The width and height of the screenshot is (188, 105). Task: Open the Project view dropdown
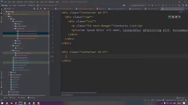pyautogui.click(x=9, y=9)
